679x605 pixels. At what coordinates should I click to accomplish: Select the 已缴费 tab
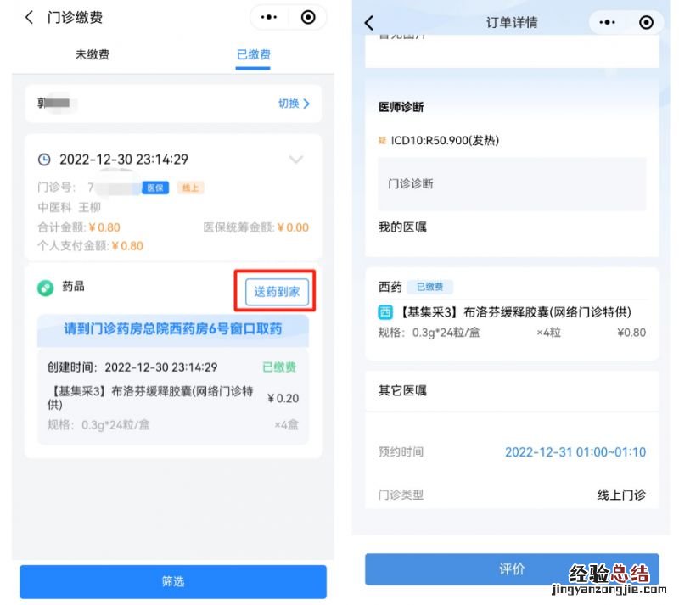(x=253, y=54)
